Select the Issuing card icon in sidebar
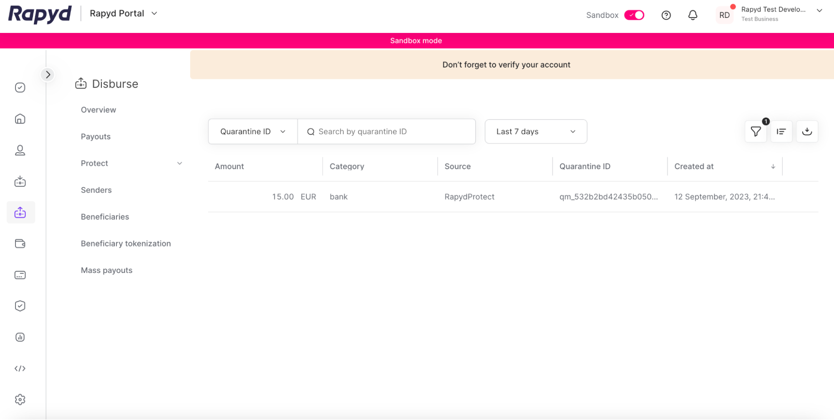The image size is (834, 420). pos(20,275)
